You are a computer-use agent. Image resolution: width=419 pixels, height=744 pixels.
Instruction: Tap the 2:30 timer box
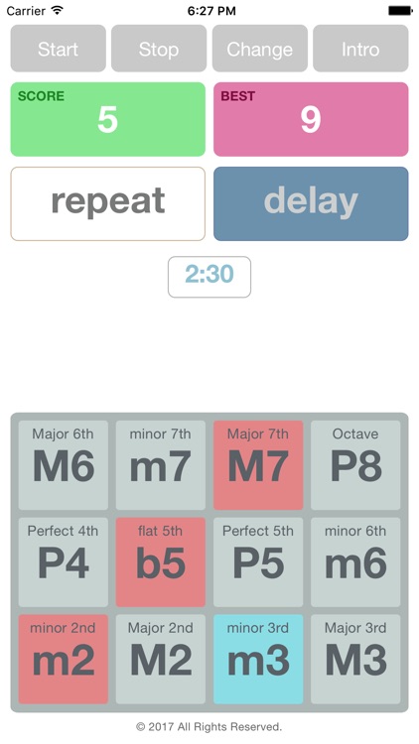[209, 277]
